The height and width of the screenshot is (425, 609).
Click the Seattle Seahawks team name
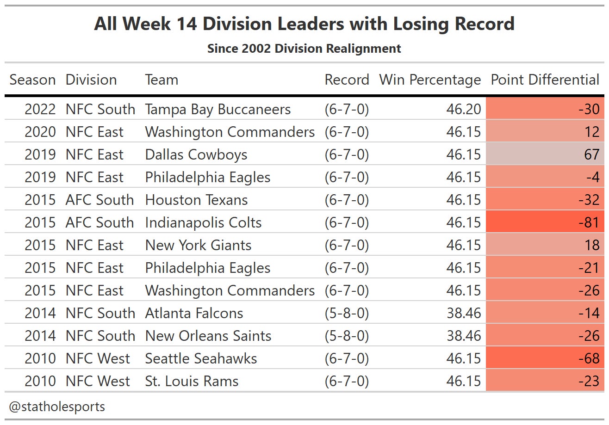tap(201, 358)
